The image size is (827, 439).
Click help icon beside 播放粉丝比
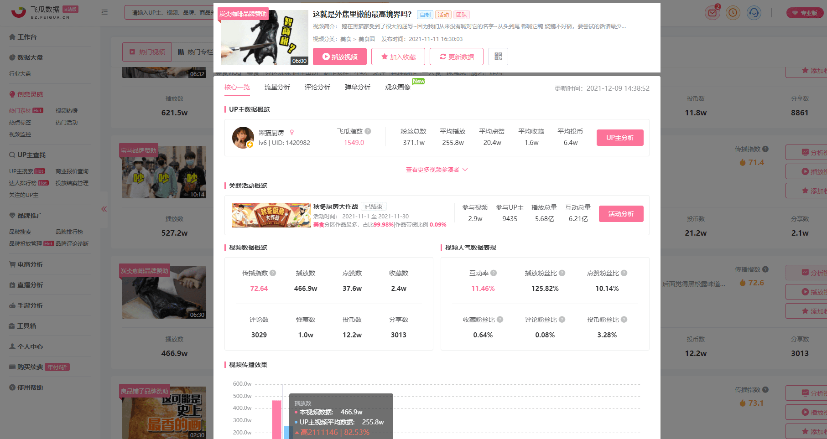[562, 273]
